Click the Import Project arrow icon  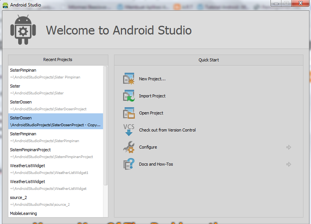(x=129, y=96)
